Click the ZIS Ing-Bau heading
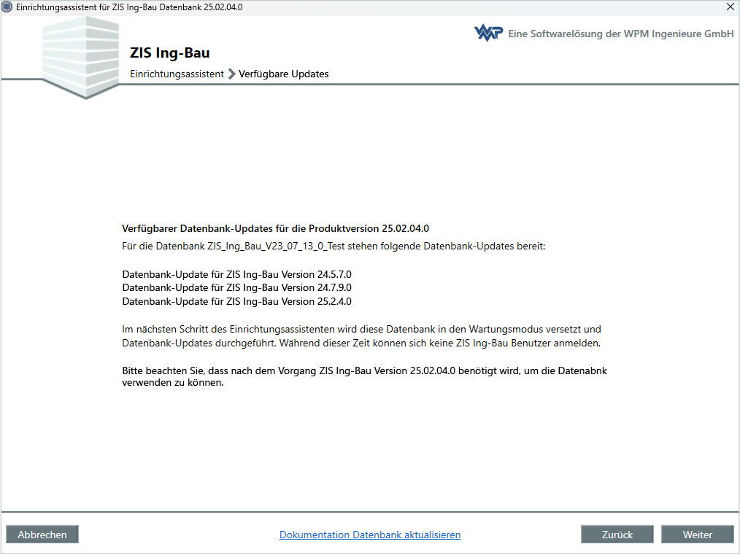Image resolution: width=740 pixels, height=555 pixels. click(170, 53)
